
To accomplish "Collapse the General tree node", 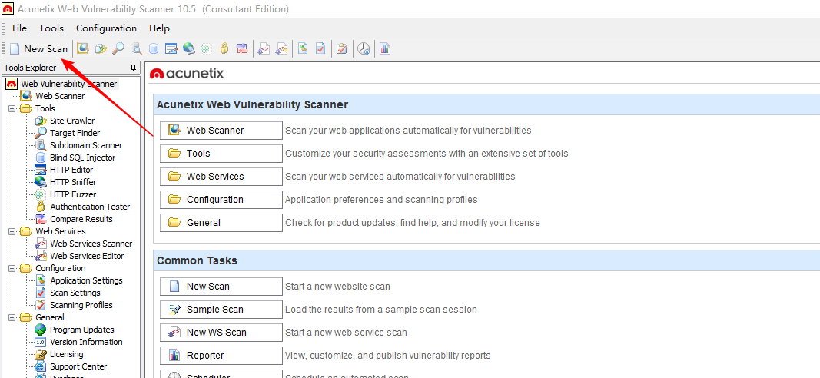I will pyautogui.click(x=12, y=317).
